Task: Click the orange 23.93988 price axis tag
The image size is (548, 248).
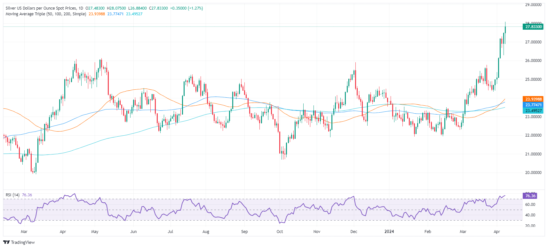Action: pyautogui.click(x=533, y=99)
